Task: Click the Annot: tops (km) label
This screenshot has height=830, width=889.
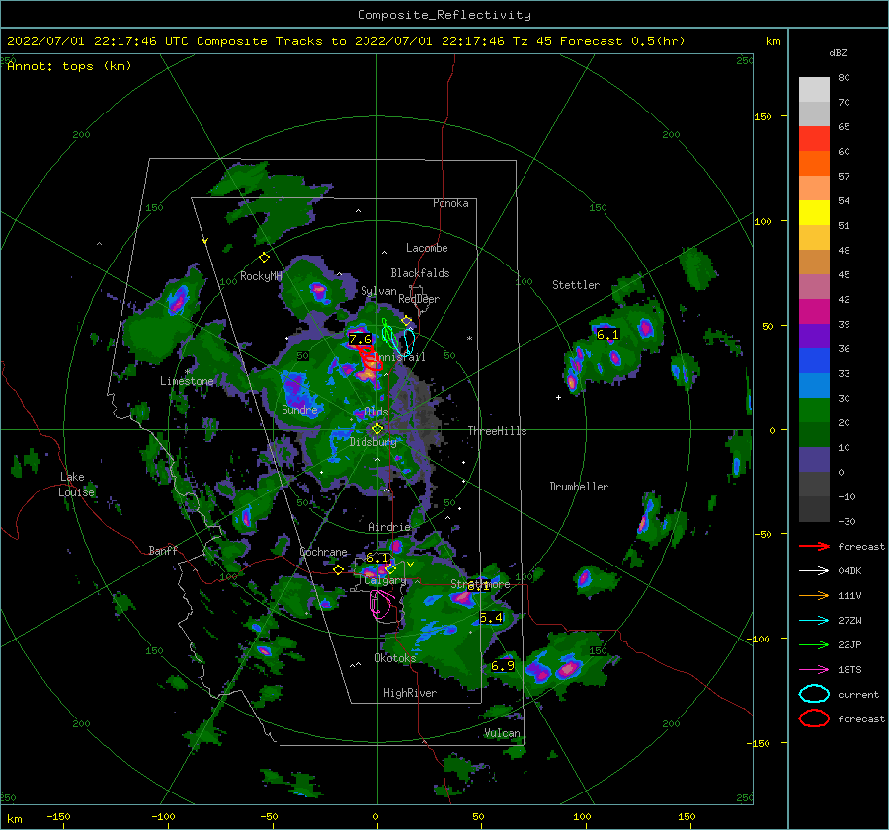Action: coord(70,66)
